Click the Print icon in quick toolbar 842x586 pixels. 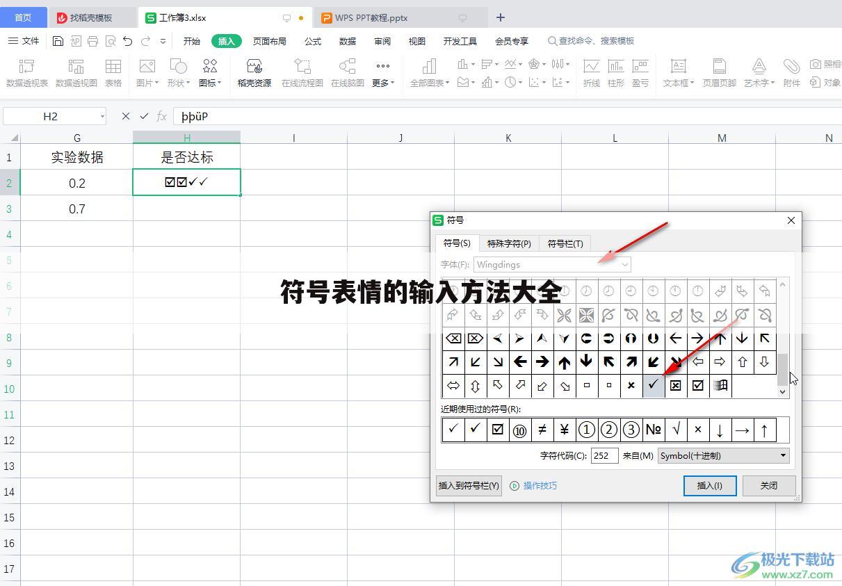click(93, 41)
